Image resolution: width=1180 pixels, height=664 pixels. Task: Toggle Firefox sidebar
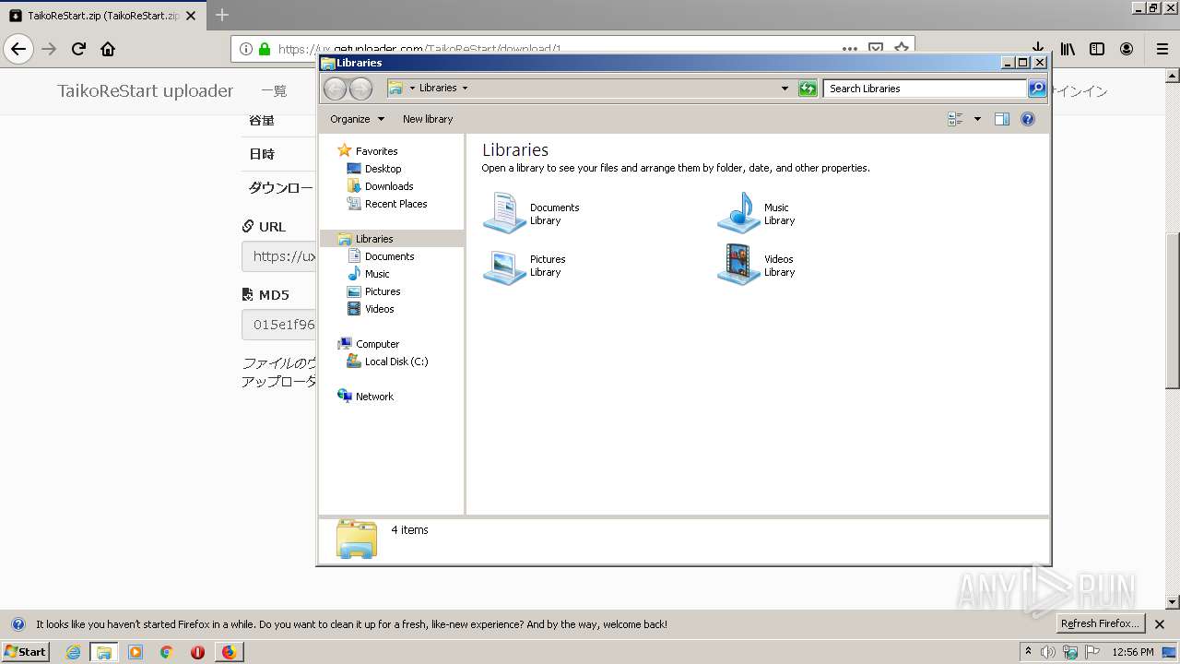click(1097, 49)
